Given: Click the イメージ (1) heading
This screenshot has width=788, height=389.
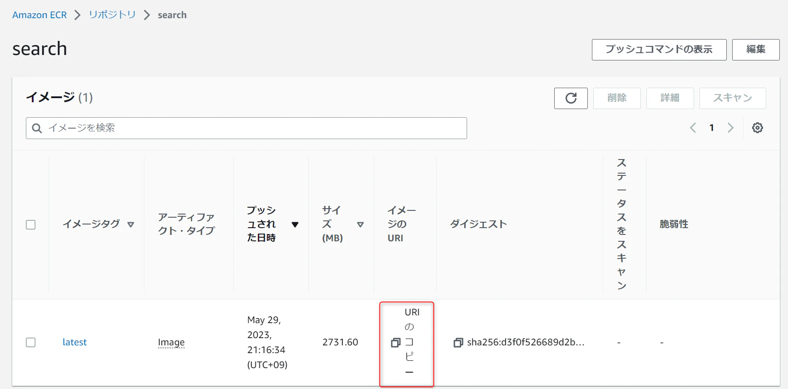Looking at the screenshot, I should (x=59, y=97).
